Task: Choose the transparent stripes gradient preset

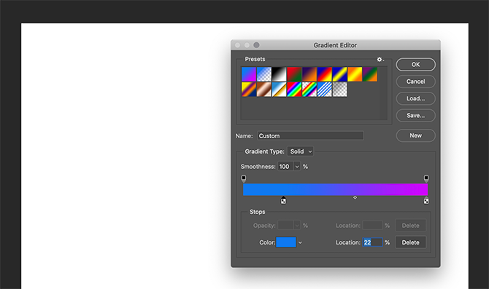Action: (324, 90)
